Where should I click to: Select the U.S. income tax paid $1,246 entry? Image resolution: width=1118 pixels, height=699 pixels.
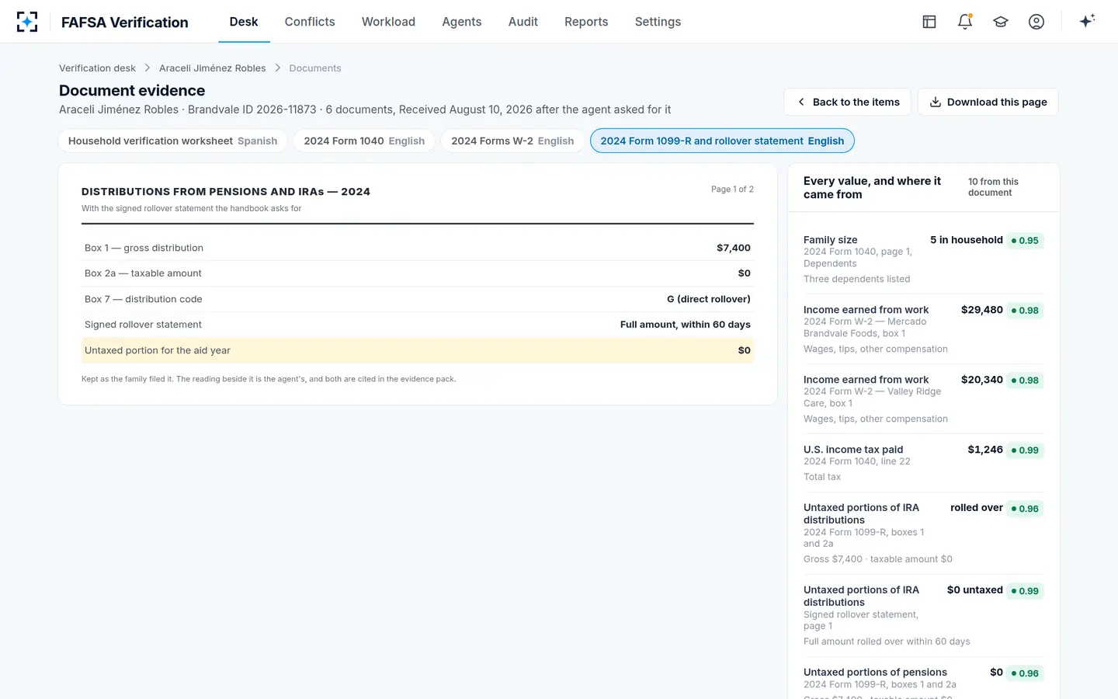point(924,463)
